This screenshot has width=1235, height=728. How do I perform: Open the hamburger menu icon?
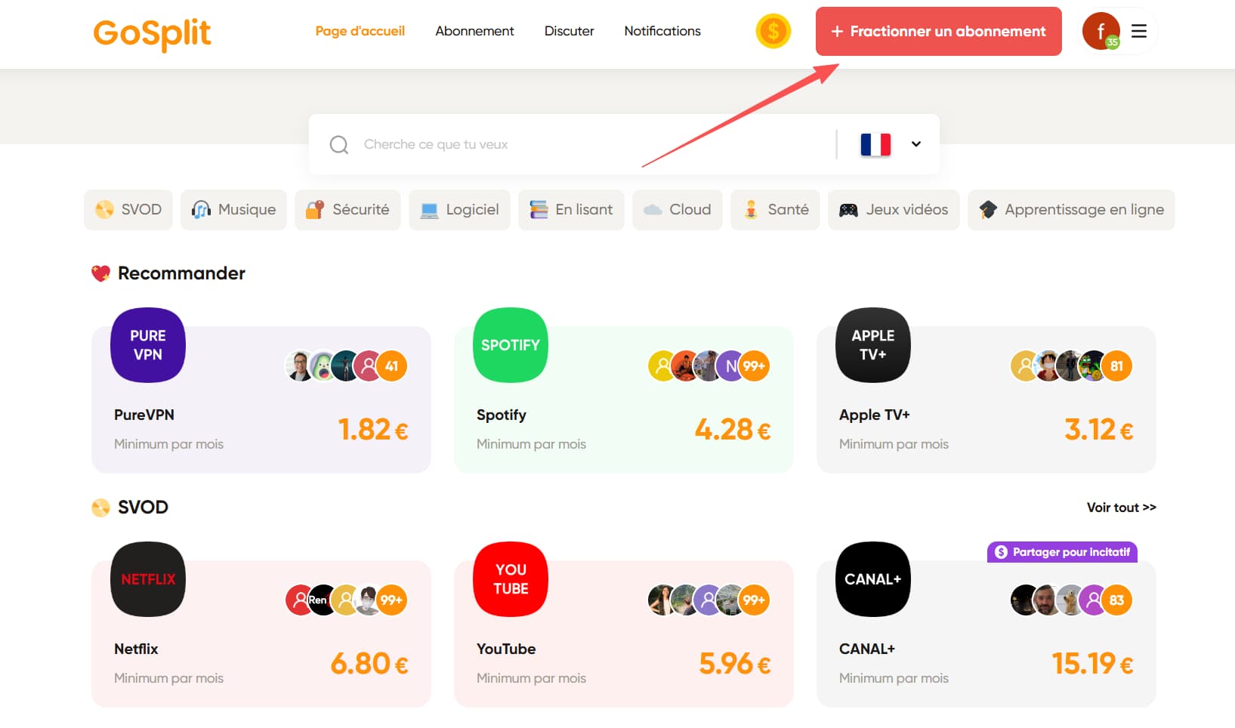pyautogui.click(x=1138, y=32)
